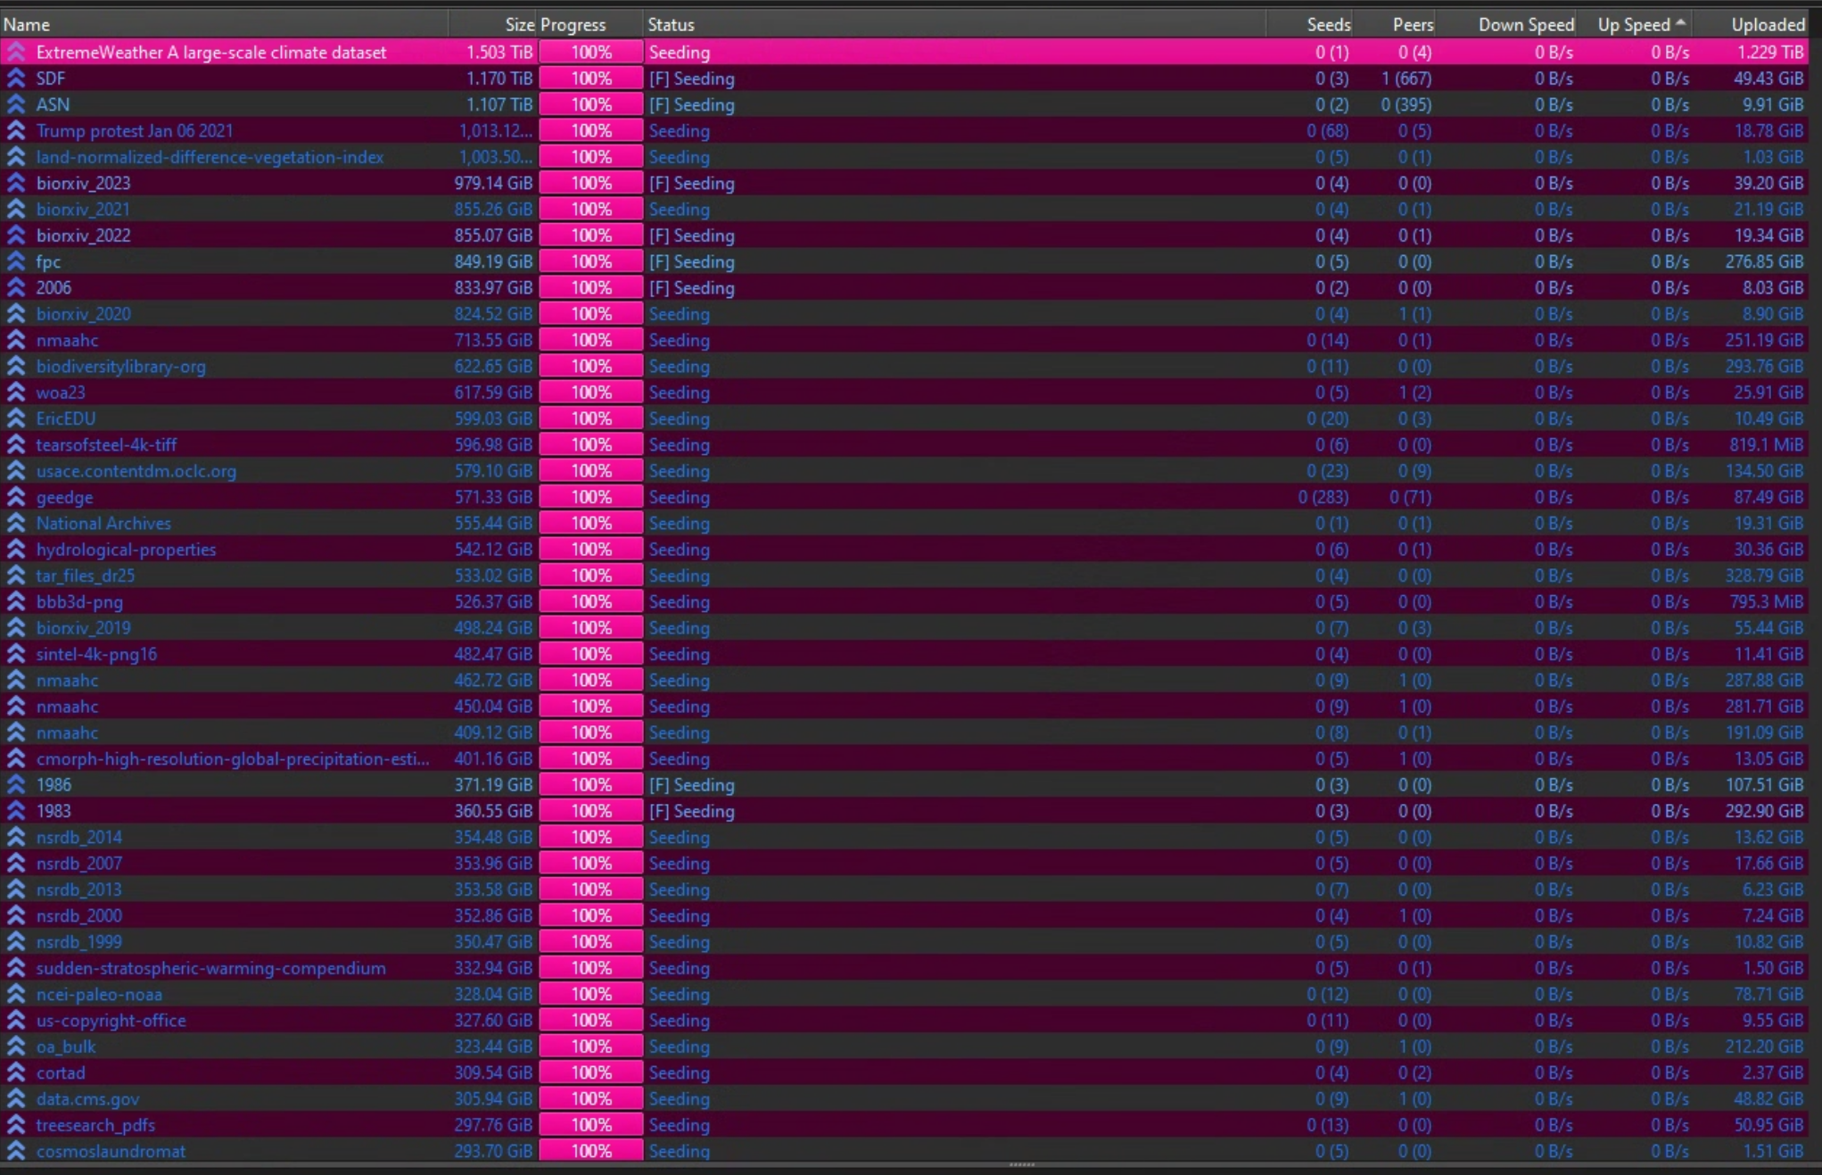Click seeding icon next to woa23

(x=16, y=393)
